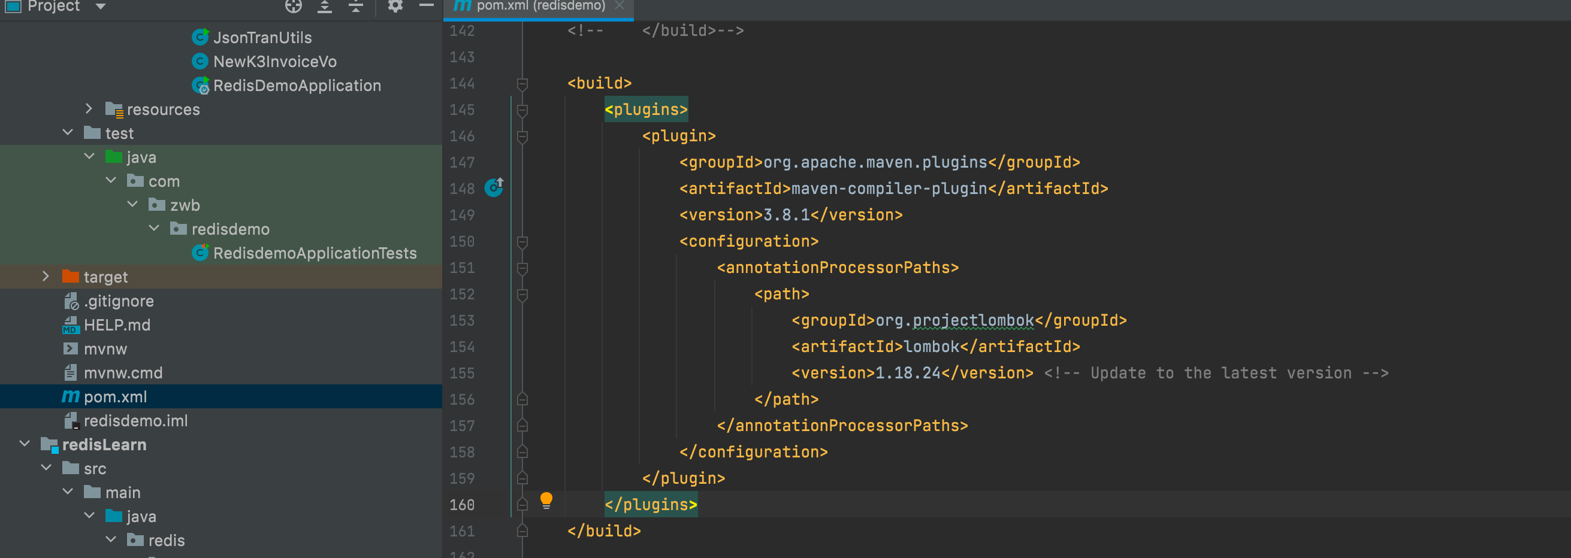This screenshot has height=558, width=1571.
Task: Fold the build tag on line 144
Action: (x=522, y=83)
